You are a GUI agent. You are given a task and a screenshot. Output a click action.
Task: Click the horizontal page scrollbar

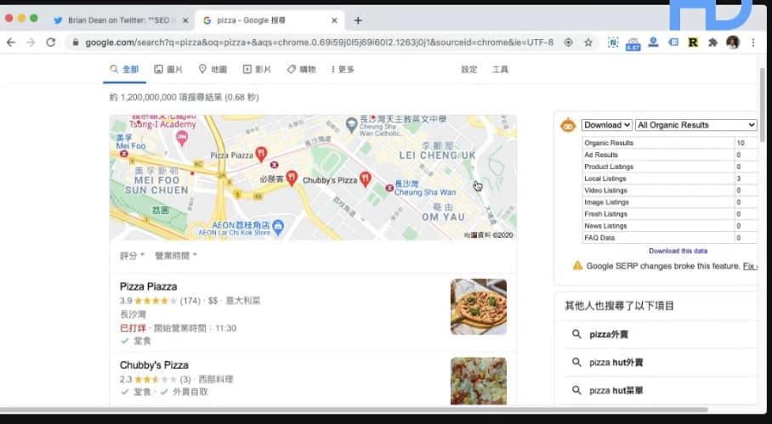(354, 410)
